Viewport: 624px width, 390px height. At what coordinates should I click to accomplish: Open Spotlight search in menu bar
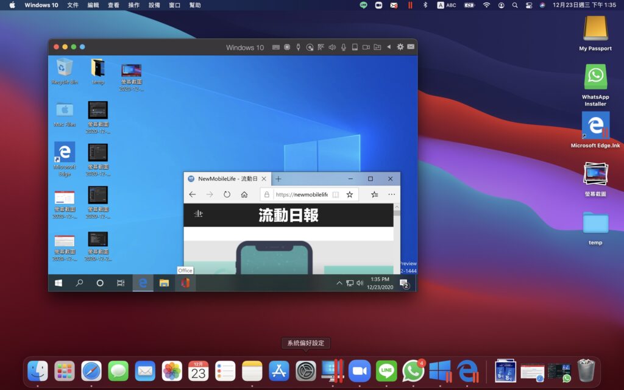point(515,5)
